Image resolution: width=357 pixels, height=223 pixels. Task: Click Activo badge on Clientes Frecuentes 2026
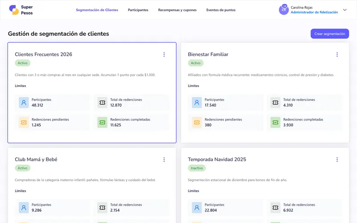coord(23,63)
